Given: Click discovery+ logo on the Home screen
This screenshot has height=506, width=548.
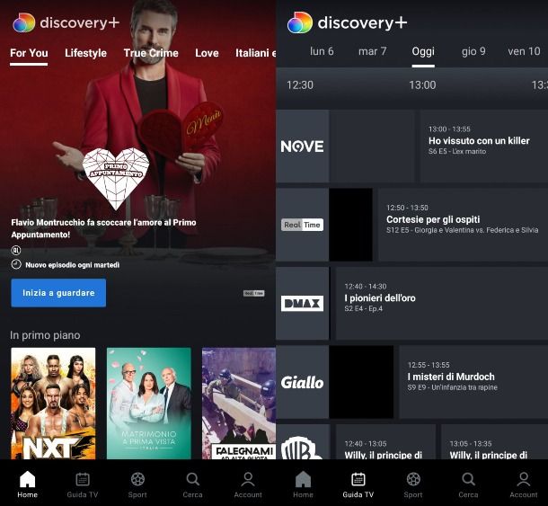Looking at the screenshot, I should click(x=66, y=22).
